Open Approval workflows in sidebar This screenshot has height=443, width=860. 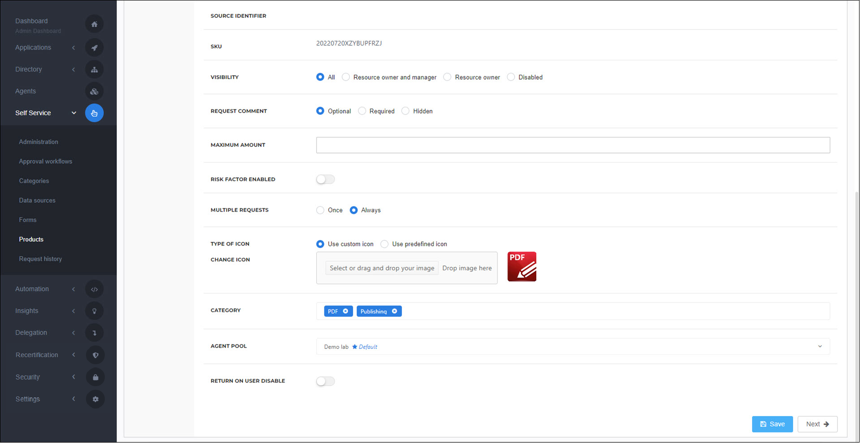[45, 162]
